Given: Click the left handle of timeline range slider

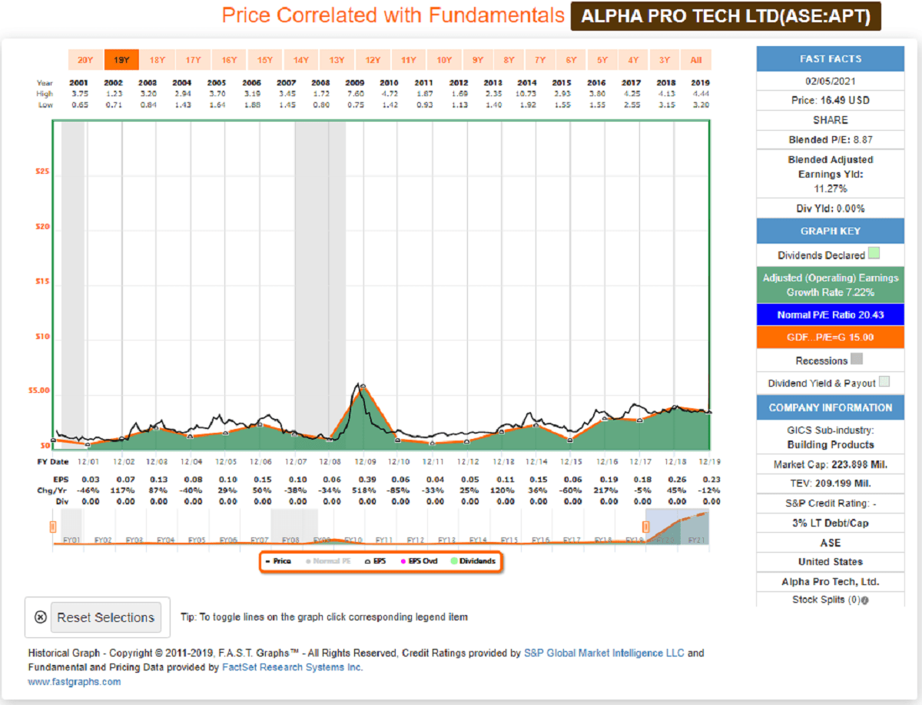Looking at the screenshot, I should click(x=53, y=527).
